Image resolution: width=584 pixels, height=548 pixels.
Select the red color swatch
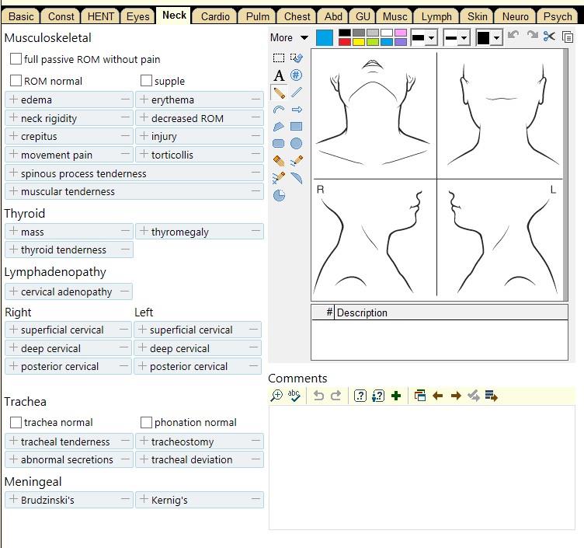(x=345, y=42)
